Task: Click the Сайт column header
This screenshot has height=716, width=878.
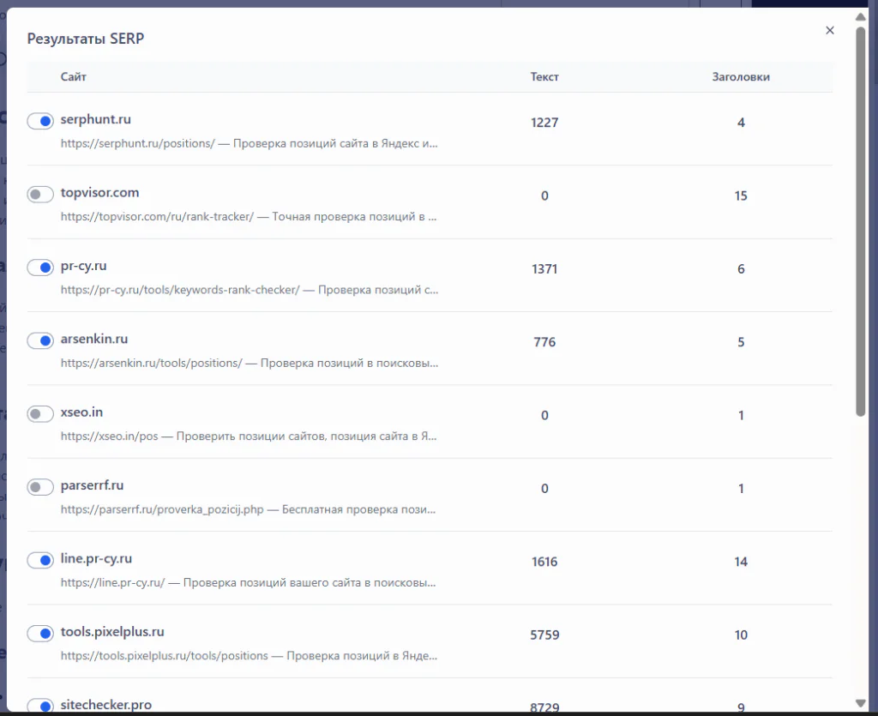Action: (x=74, y=76)
